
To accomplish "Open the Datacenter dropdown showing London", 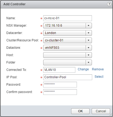I will pos(67,33).
